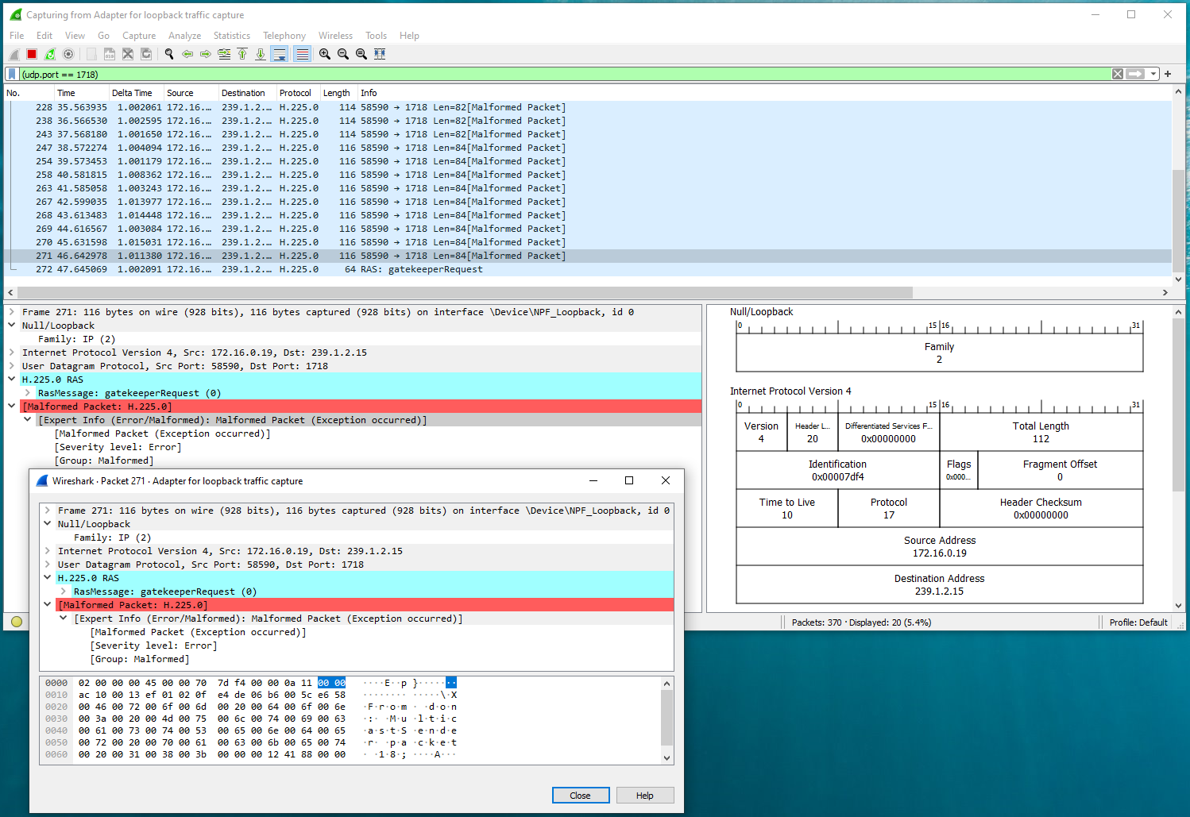
Task: Select Severity level: Error line in dialog
Action: coord(153,646)
